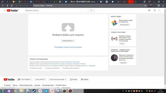Screen dimensions: 166x93
Task: Click the live streaming broadcast icon
Action: pyautogui.click(x=114, y=38)
